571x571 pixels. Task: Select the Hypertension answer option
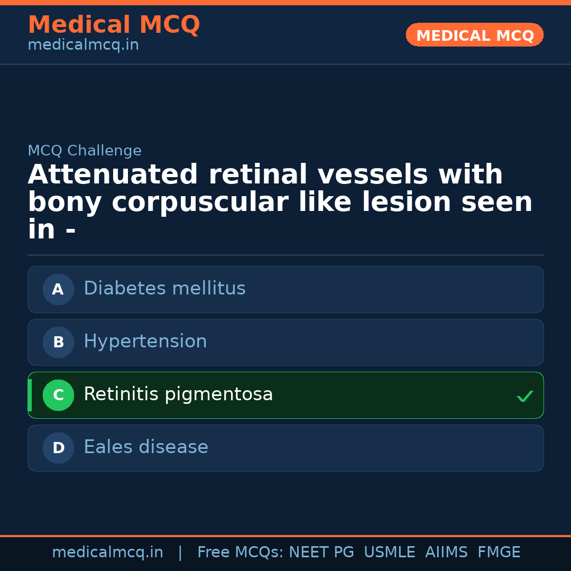pos(285,342)
